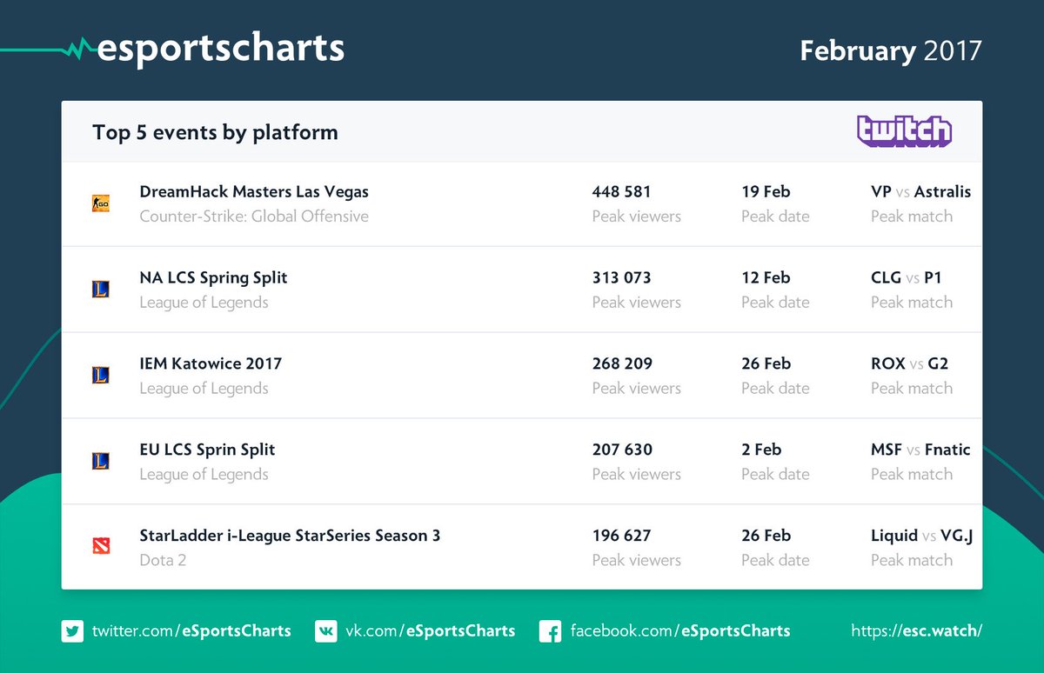This screenshot has width=1044, height=673.
Task: Select NA LCS Spring Split event title
Action: [213, 277]
